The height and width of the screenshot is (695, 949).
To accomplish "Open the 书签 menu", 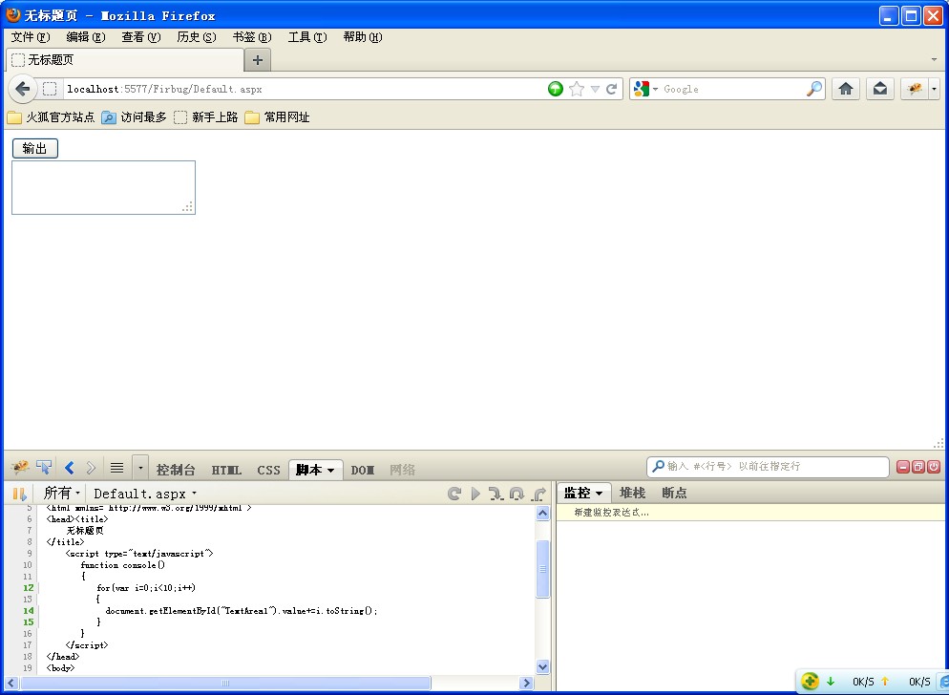I will click(x=252, y=37).
